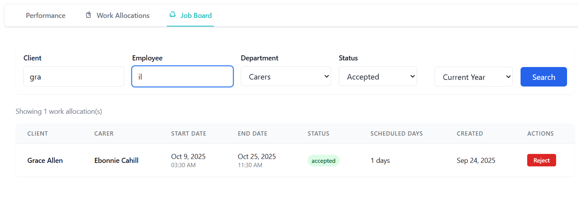Screen dimensions: 578x219
Task: Click the Carer column header
Action: 104,134
